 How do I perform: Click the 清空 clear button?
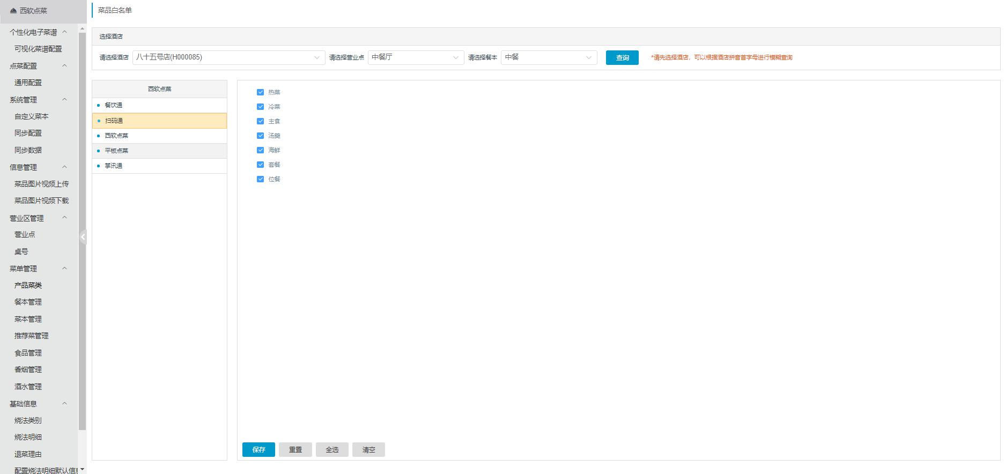(x=368, y=449)
